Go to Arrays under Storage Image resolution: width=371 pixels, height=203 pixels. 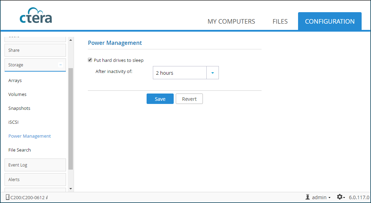pyautogui.click(x=15, y=81)
